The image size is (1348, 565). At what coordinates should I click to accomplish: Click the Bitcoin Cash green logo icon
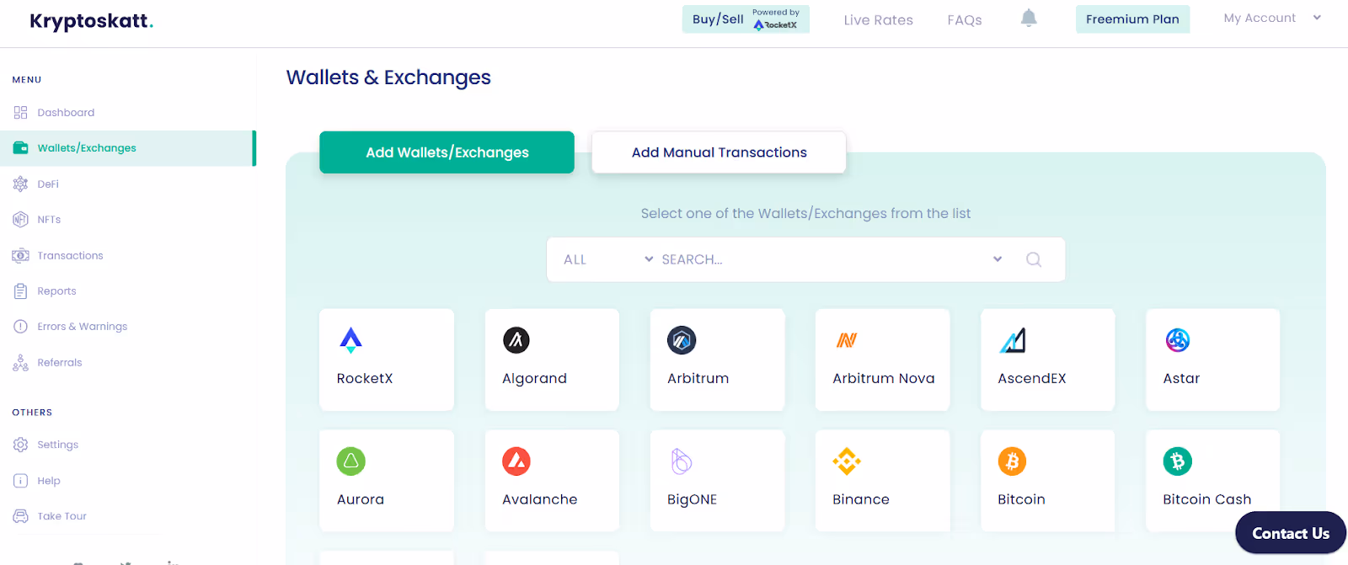(x=1178, y=461)
